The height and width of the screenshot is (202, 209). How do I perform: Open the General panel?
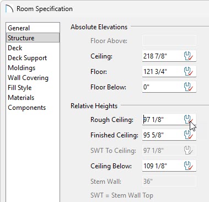tap(33, 28)
